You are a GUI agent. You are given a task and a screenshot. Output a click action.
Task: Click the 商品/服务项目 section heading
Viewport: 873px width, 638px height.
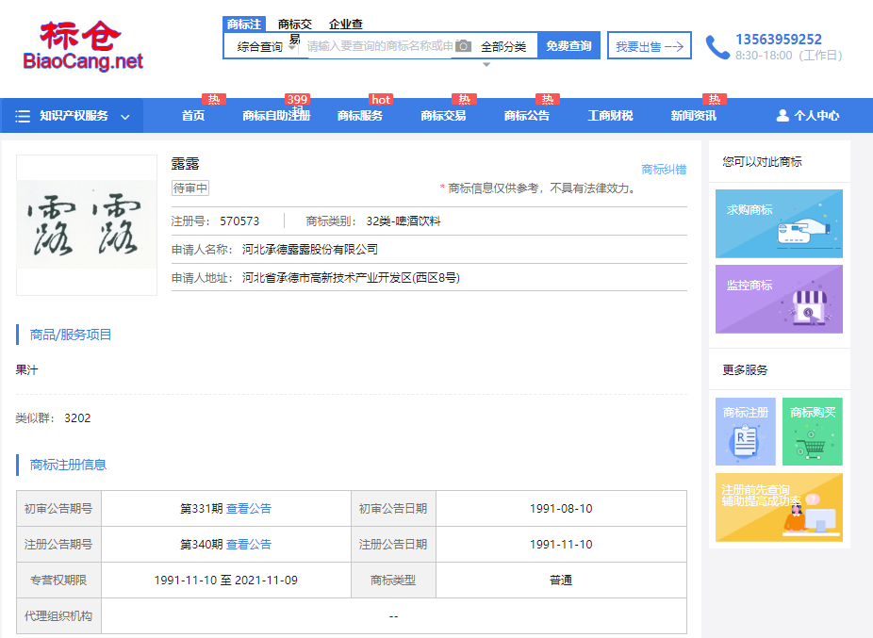[x=70, y=335]
